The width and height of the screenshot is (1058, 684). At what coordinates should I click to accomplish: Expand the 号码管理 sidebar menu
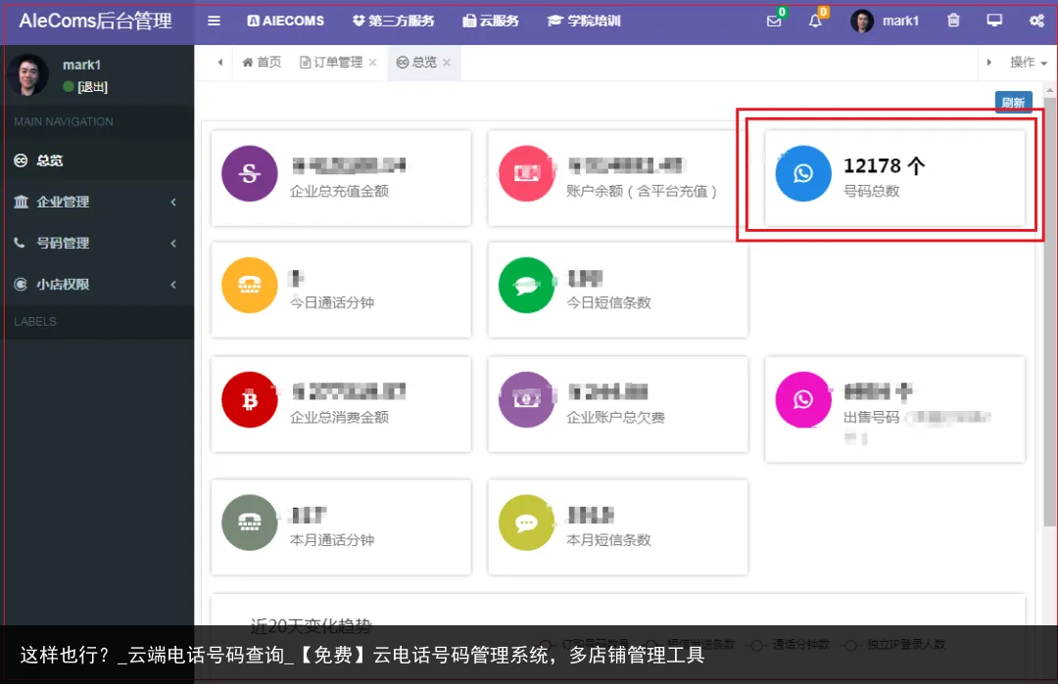tap(97, 244)
